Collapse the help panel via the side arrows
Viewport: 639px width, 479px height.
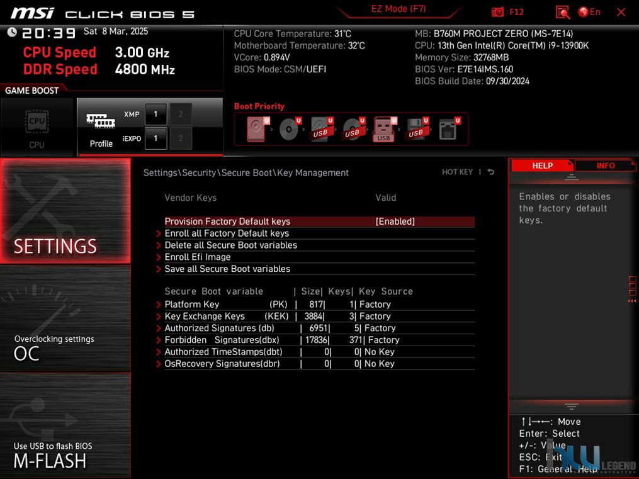pos(632,301)
